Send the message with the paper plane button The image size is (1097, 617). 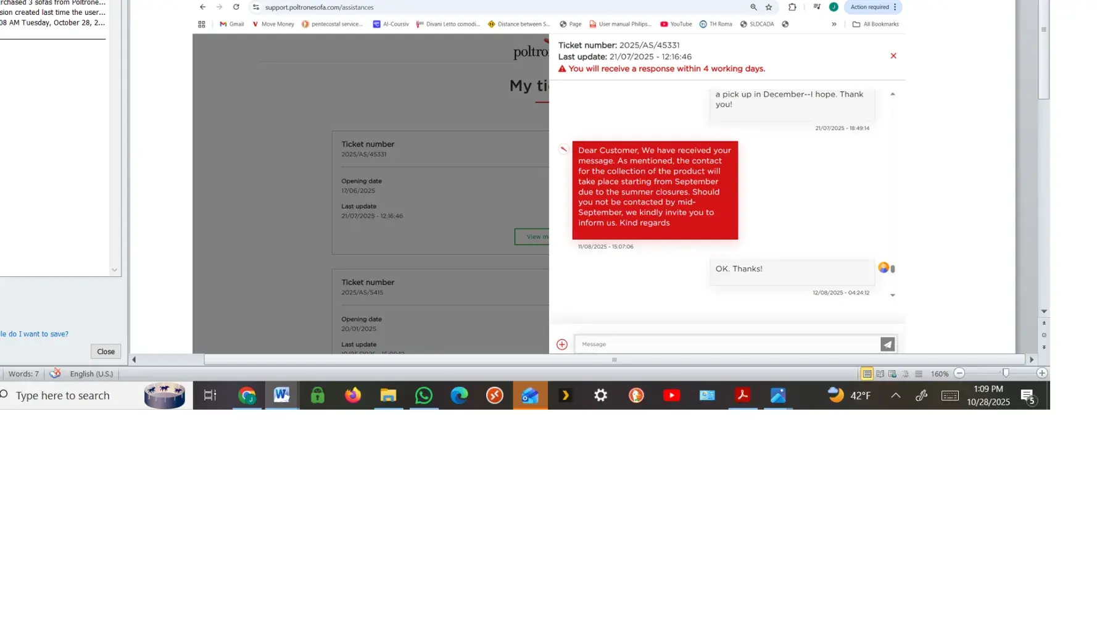click(x=887, y=344)
